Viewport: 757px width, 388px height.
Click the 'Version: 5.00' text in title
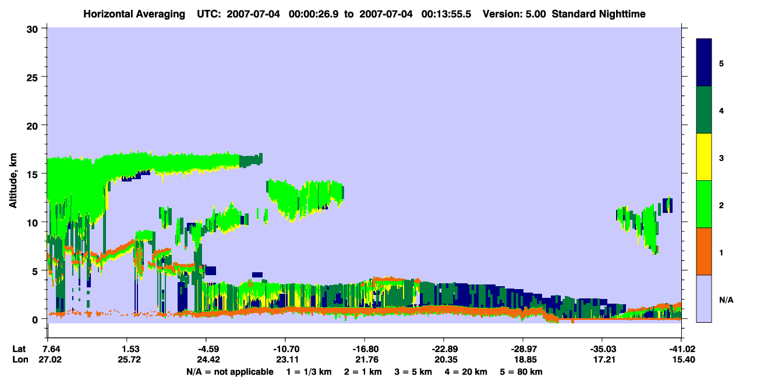coord(514,13)
